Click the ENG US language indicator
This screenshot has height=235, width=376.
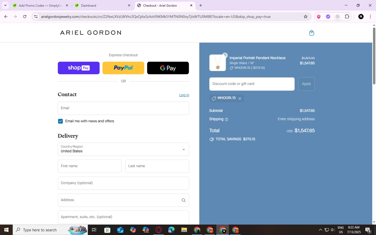click(341, 230)
